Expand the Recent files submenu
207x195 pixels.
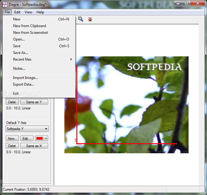(x=43, y=59)
